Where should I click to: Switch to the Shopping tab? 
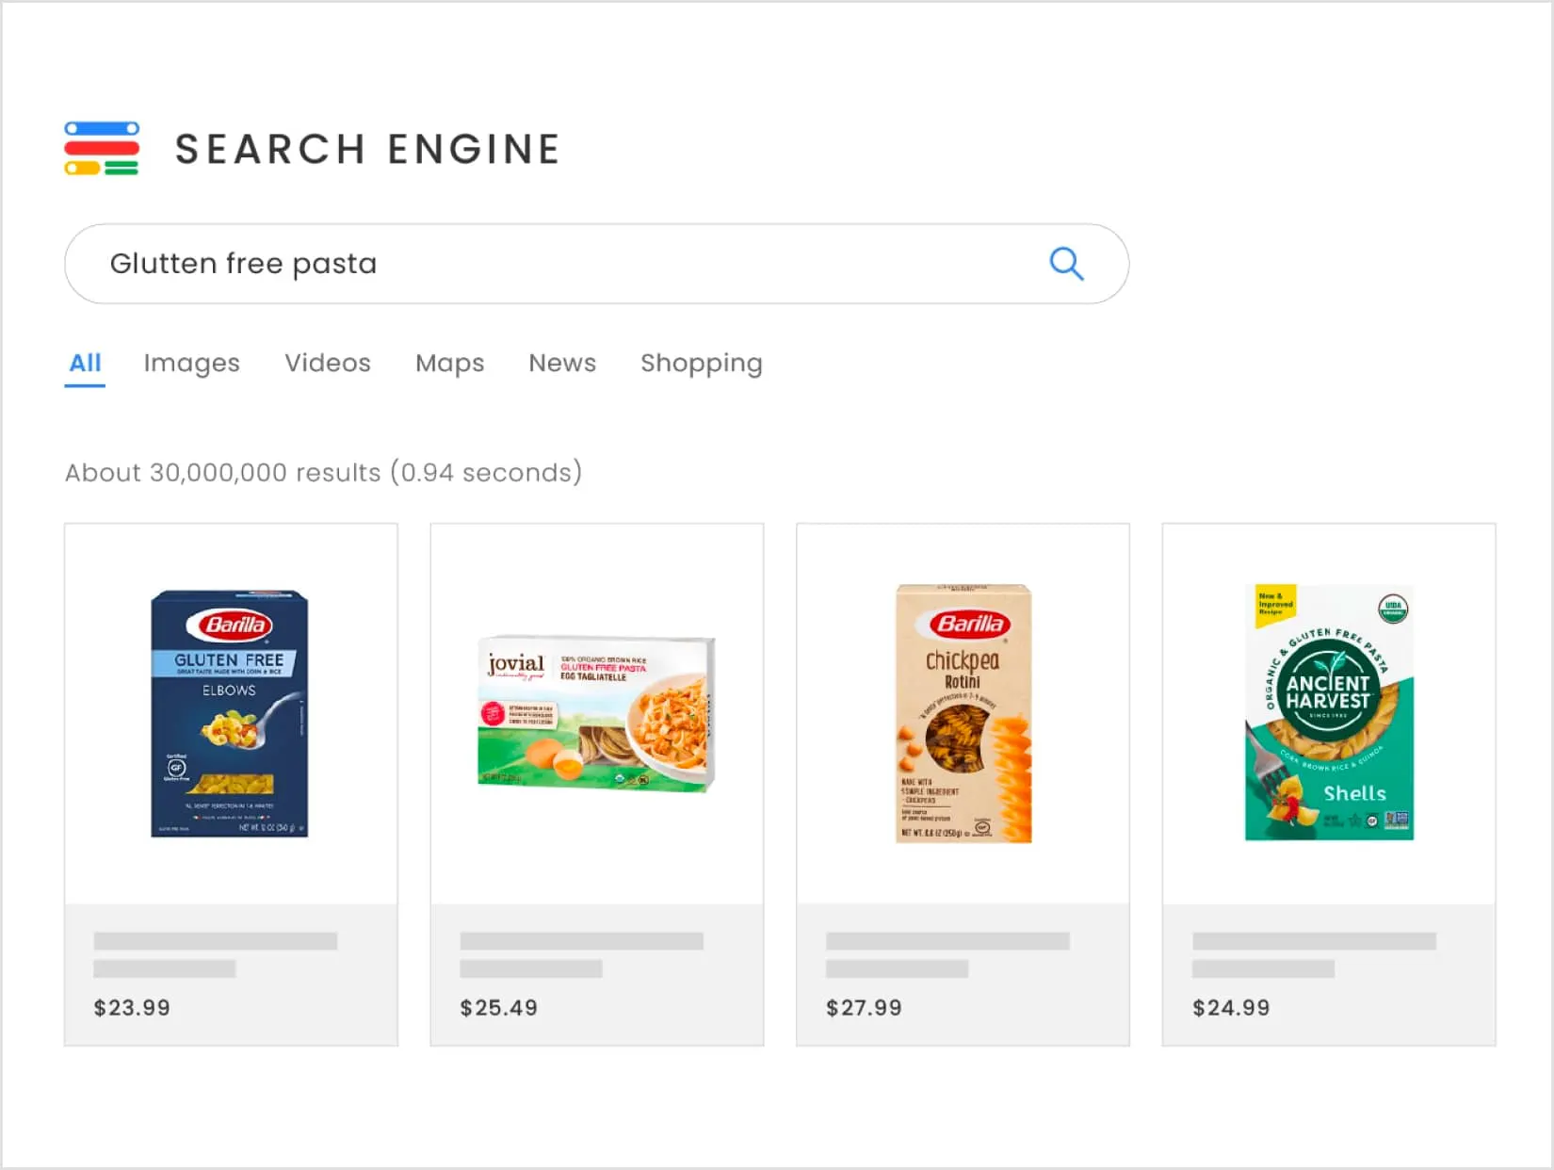point(701,363)
